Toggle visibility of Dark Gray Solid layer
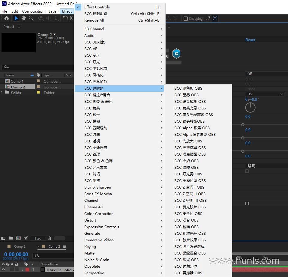The width and height of the screenshot is (288, 277). (x=3, y=270)
